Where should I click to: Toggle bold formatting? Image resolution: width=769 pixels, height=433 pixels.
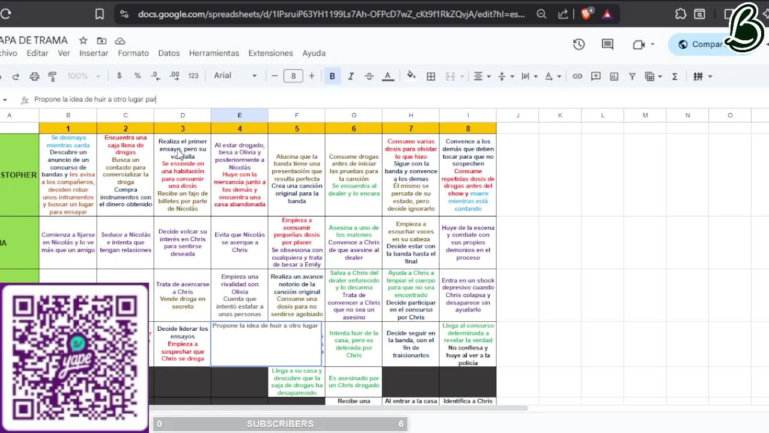pos(332,76)
